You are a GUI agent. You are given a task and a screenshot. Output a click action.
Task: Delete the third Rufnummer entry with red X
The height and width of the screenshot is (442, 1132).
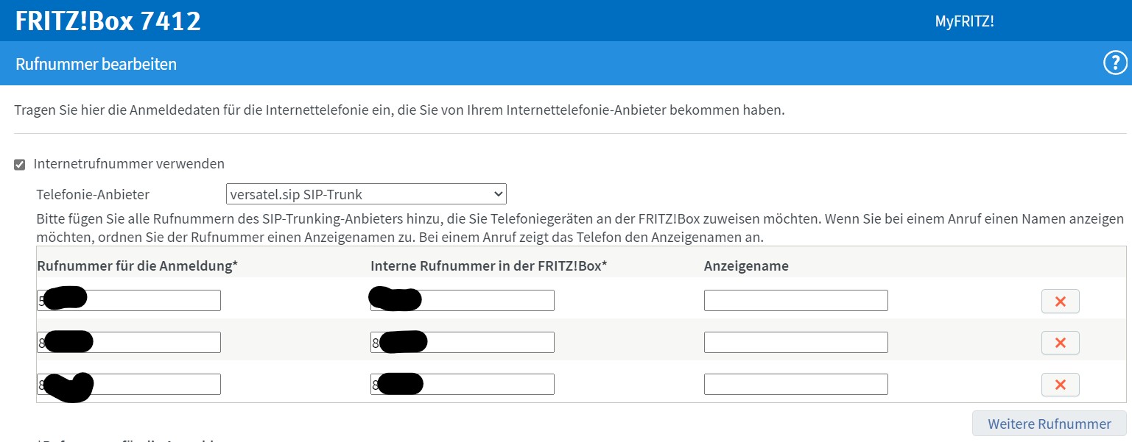[1060, 384]
